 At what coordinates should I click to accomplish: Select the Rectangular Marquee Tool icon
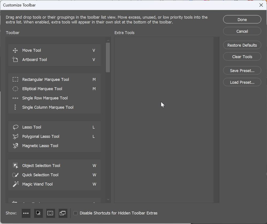click(x=15, y=80)
